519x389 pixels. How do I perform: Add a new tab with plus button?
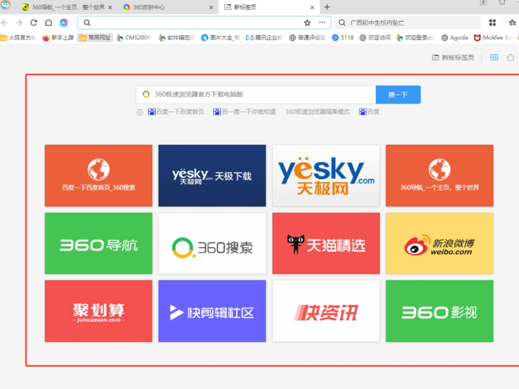(x=327, y=7)
